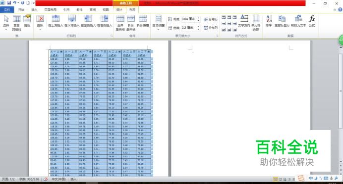
Task: Click the language 中文(中国) in status bar
Action: (58, 179)
